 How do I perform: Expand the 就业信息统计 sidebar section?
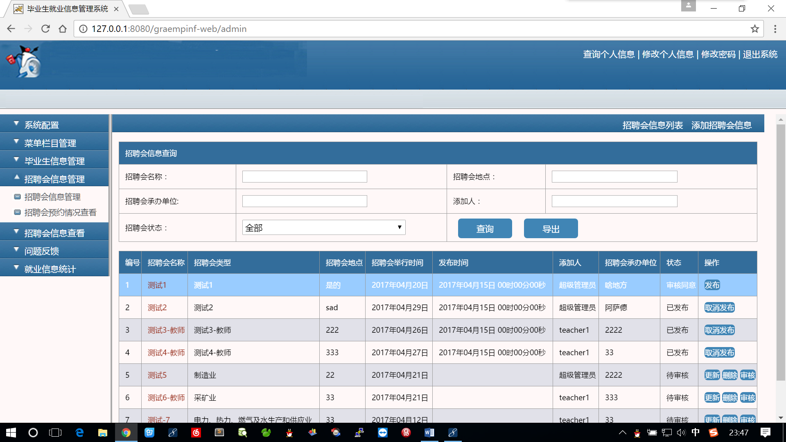(50, 269)
